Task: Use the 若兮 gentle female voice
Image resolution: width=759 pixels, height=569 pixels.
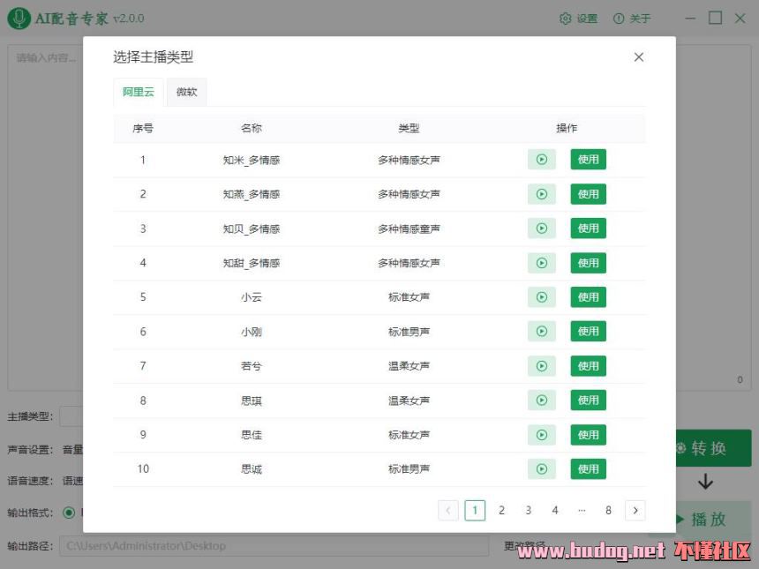Action: (x=588, y=366)
